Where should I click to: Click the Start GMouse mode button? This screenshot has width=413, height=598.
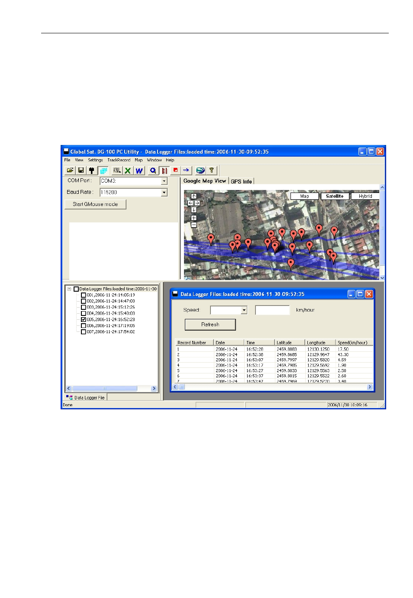point(95,204)
